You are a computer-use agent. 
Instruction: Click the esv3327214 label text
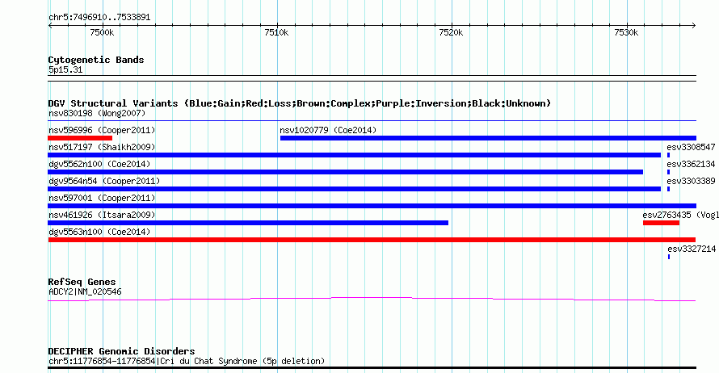[692, 249]
